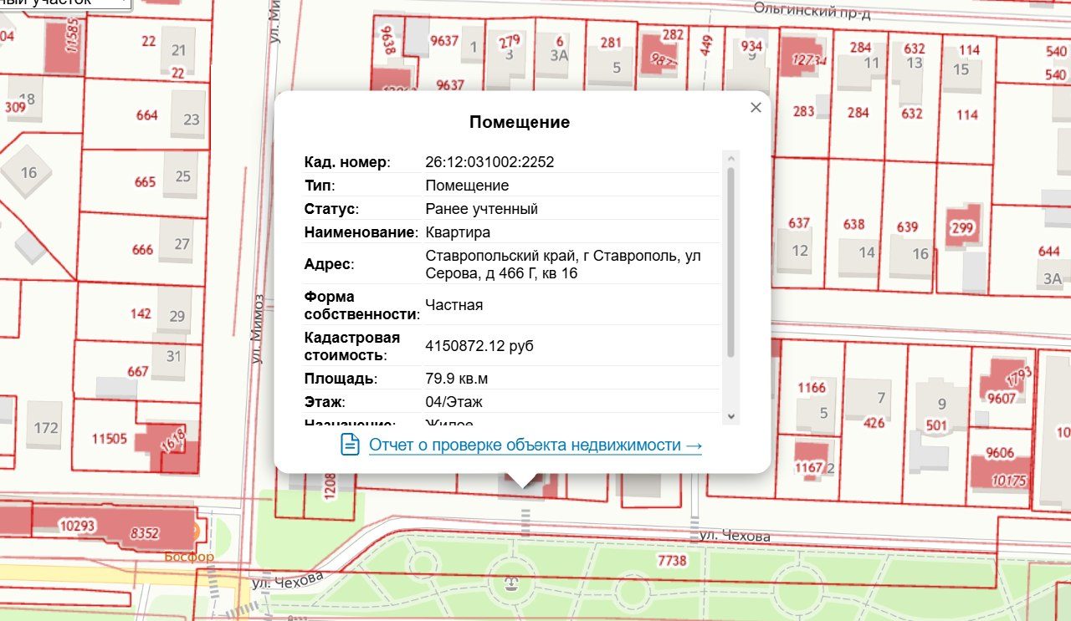The image size is (1071, 621).
Task: Click the popup's vertical scrollbar thumb
Action: [x=730, y=262]
